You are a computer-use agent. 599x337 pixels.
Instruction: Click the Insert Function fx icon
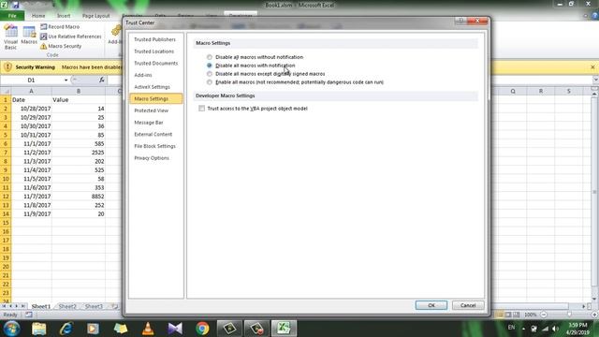pos(102,80)
